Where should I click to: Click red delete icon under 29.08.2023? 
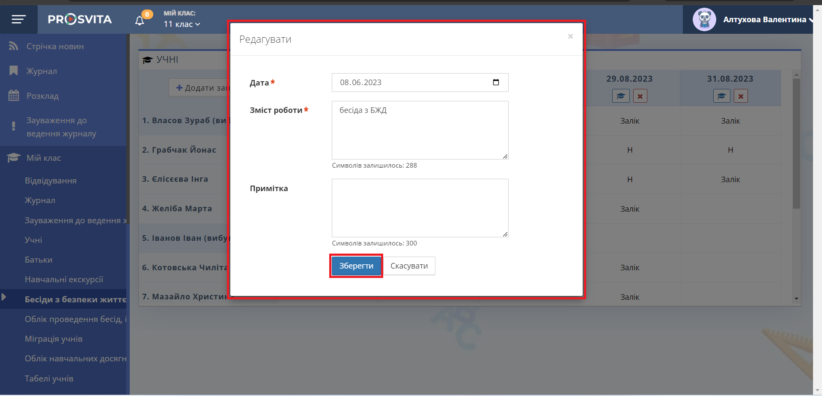640,96
